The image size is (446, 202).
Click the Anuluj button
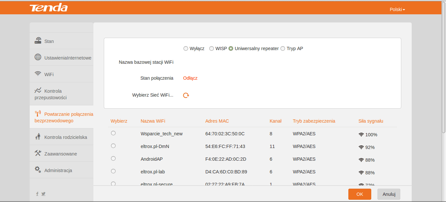(x=389, y=194)
